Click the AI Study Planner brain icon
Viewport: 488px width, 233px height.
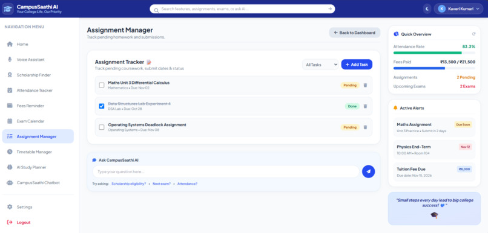click(10, 167)
